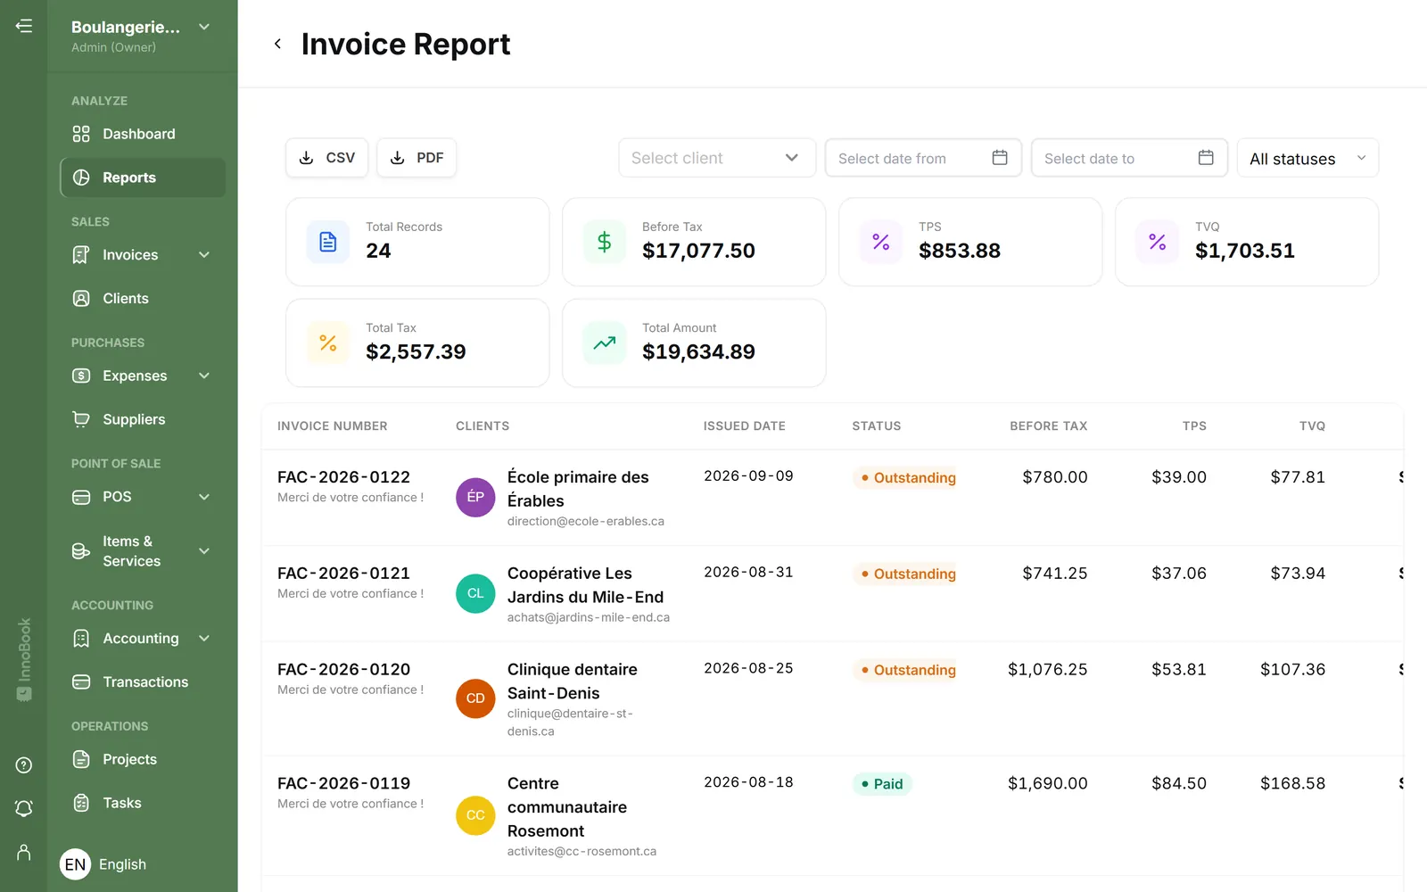
Task: Go to Suppliers page
Action: [143, 419]
